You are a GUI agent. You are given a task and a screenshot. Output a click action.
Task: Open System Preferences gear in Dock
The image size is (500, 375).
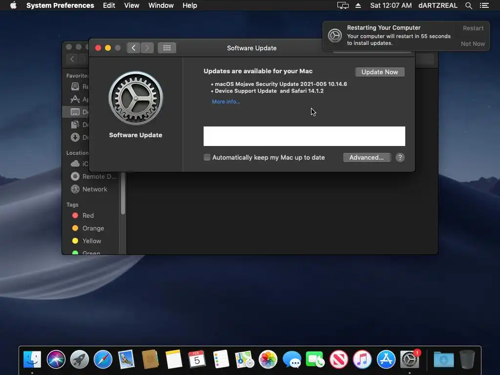(x=410, y=359)
